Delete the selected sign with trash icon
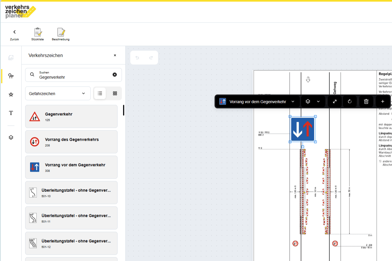The width and height of the screenshot is (392, 261). tap(366, 102)
